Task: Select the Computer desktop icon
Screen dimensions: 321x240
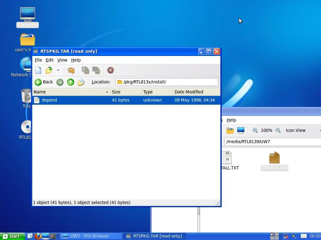Action: (28, 17)
